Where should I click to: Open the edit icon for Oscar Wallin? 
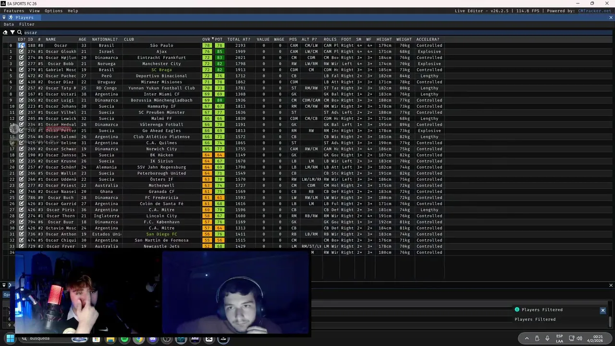coord(21,173)
